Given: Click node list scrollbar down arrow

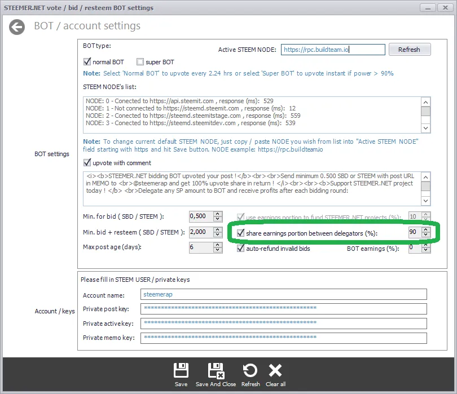Looking at the screenshot, I should [425, 128].
